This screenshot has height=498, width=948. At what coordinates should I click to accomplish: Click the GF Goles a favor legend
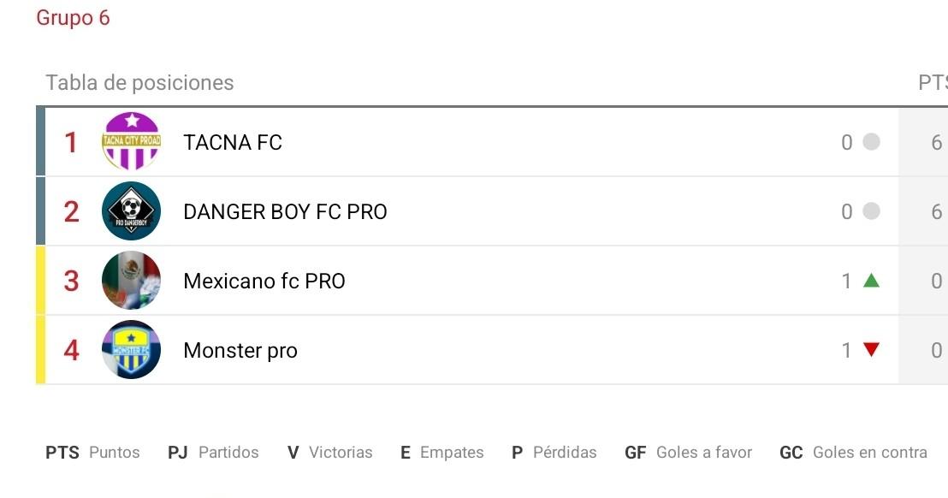point(688,453)
